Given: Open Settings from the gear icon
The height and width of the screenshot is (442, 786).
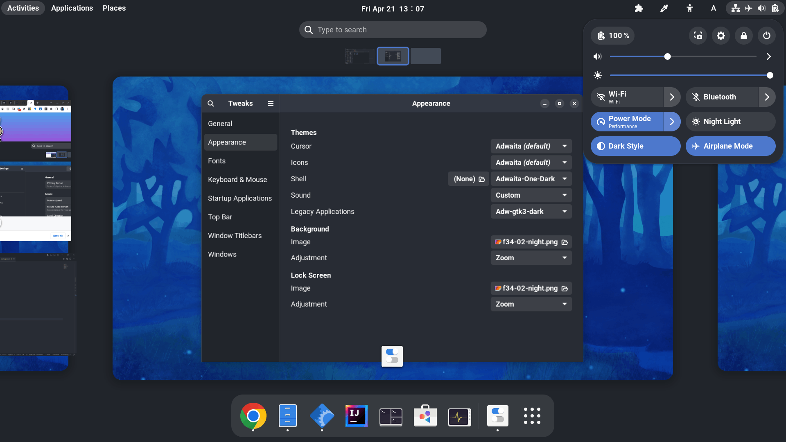Looking at the screenshot, I should [720, 36].
